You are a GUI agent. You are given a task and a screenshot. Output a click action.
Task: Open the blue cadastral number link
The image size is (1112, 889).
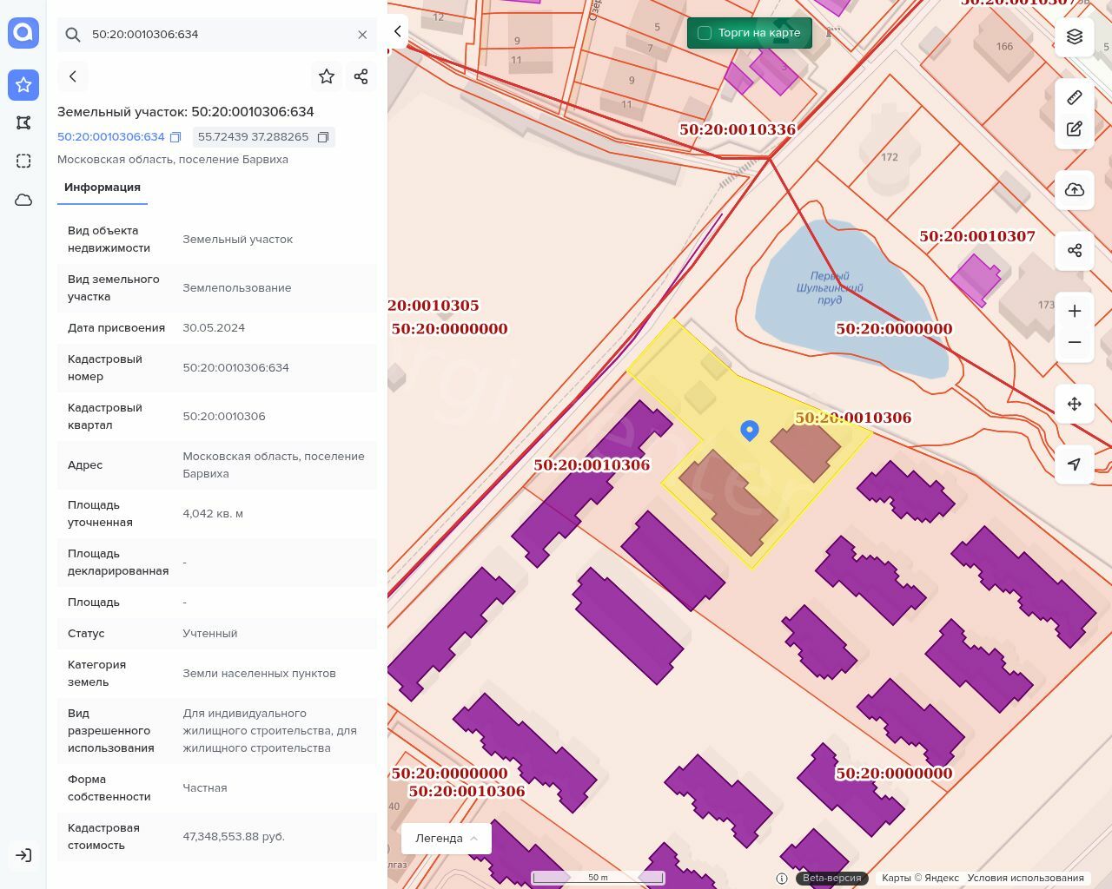(110, 137)
